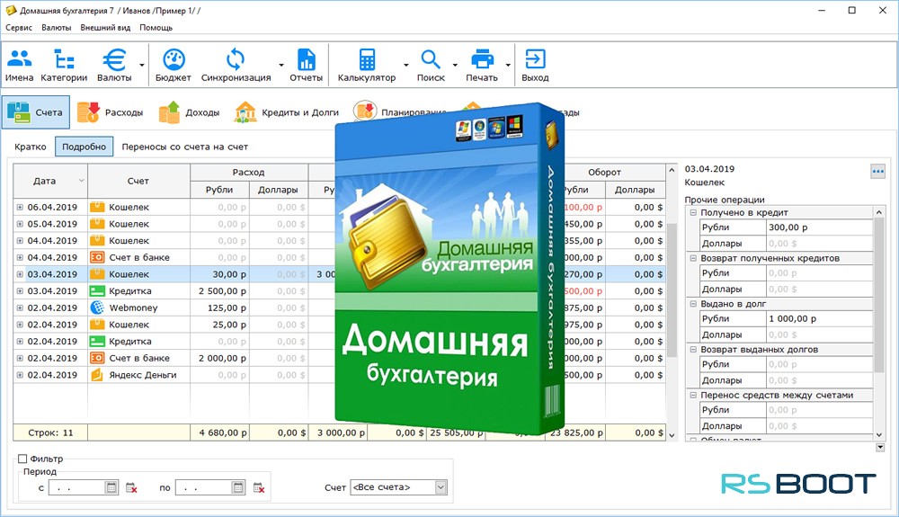The image size is (899, 517).
Task: Open the Помощь menu
Action: (156, 28)
